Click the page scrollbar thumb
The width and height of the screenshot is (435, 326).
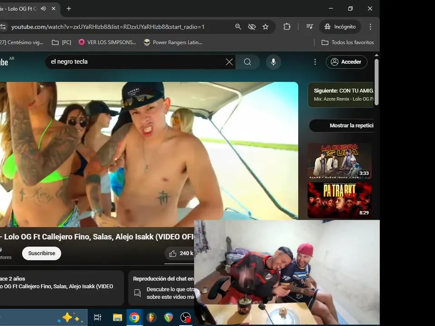point(377,82)
